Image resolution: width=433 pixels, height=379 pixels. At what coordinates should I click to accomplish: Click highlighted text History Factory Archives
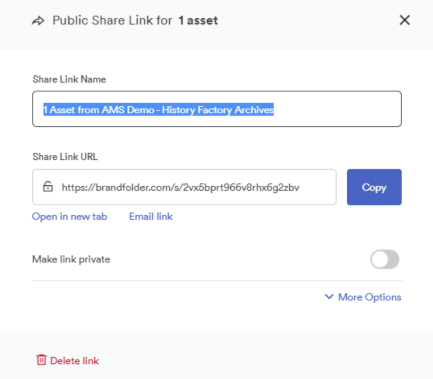pyautogui.click(x=218, y=110)
